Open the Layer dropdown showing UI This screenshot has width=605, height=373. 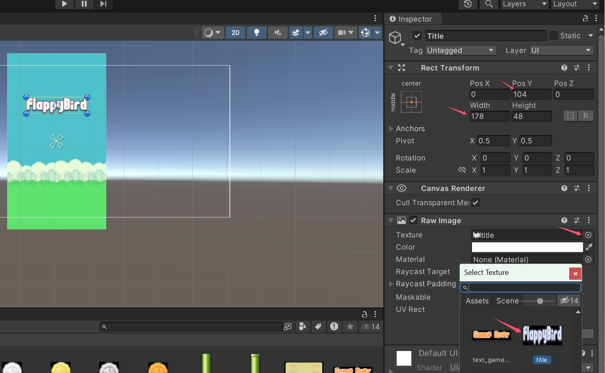pos(561,50)
